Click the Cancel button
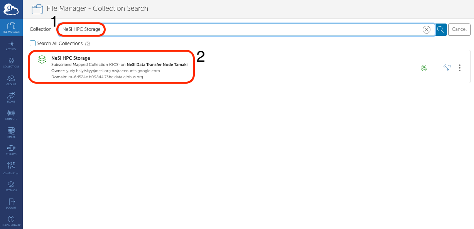The width and height of the screenshot is (474, 229). [x=459, y=29]
